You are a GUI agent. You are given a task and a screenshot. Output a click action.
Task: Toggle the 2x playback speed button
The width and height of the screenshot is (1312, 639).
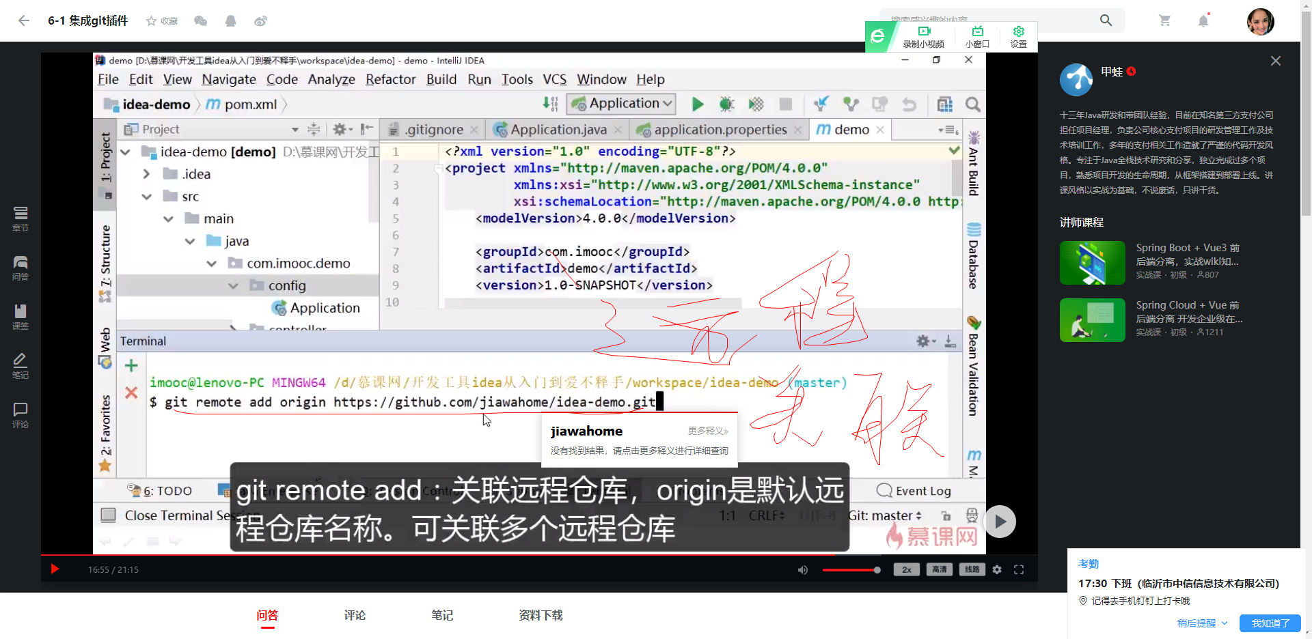(907, 569)
